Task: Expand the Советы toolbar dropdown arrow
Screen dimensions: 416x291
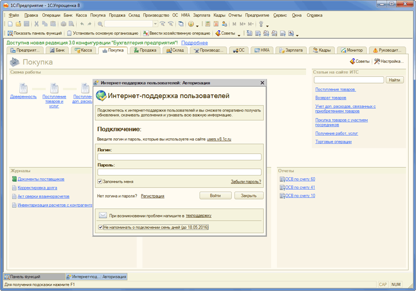Action: (x=239, y=34)
